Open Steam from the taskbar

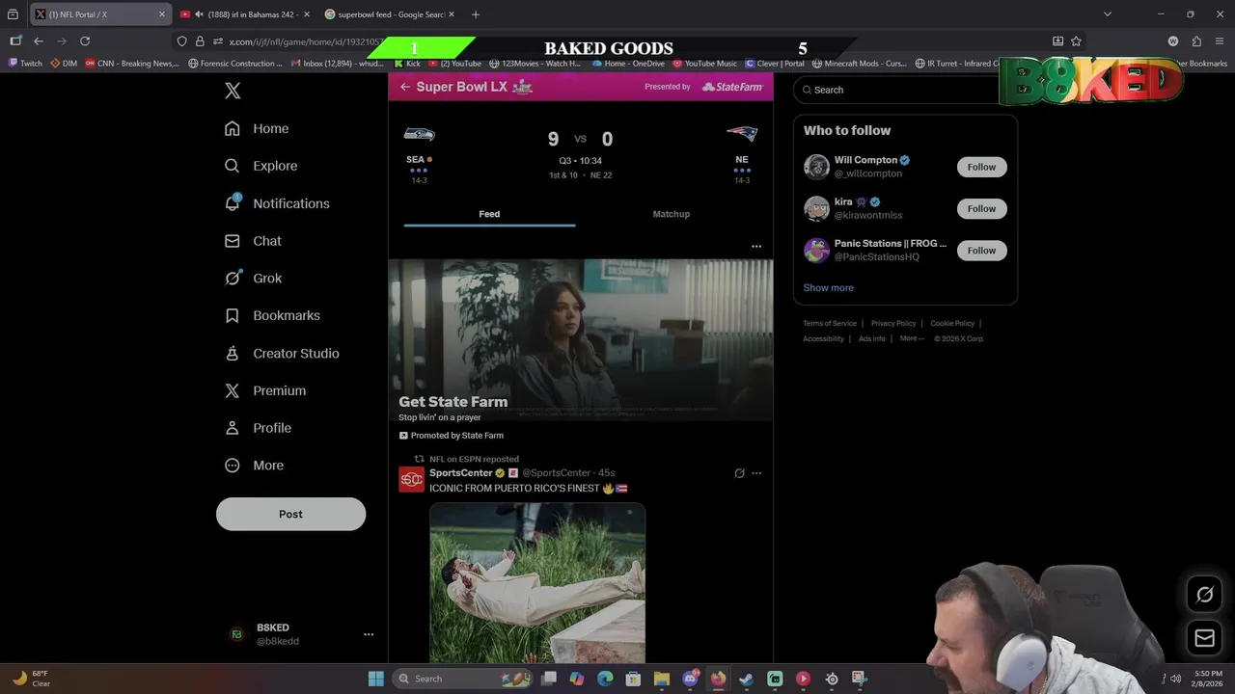coord(746,679)
